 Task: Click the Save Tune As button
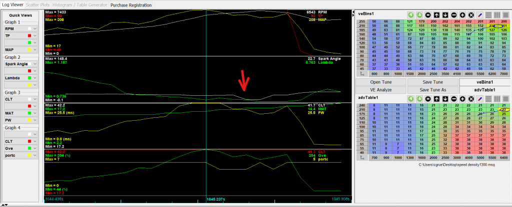[432, 90]
